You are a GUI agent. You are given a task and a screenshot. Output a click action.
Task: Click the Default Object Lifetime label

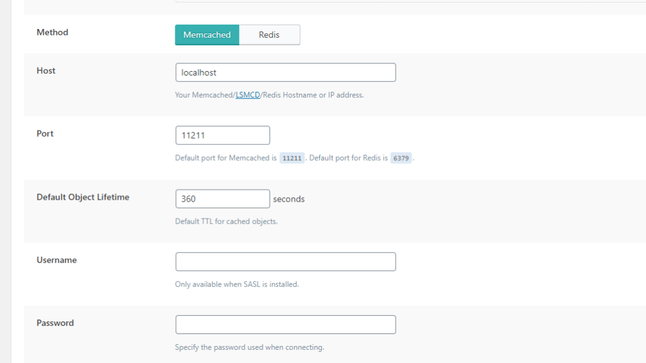tap(83, 197)
